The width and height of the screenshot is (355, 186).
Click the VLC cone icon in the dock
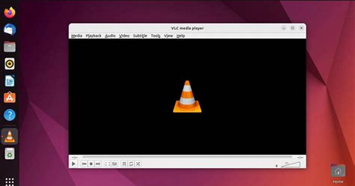9,136
